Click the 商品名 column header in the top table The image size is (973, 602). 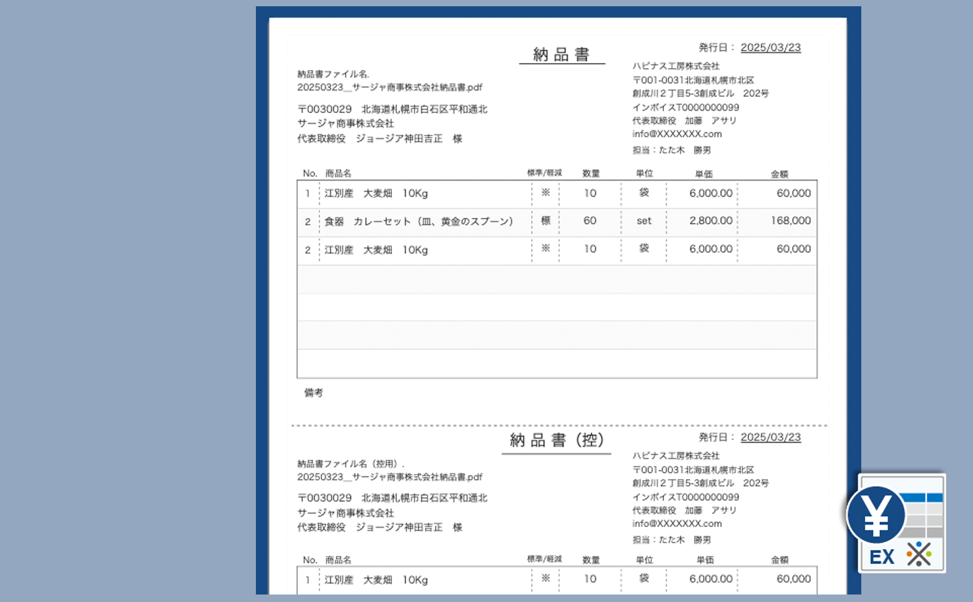coord(338,174)
